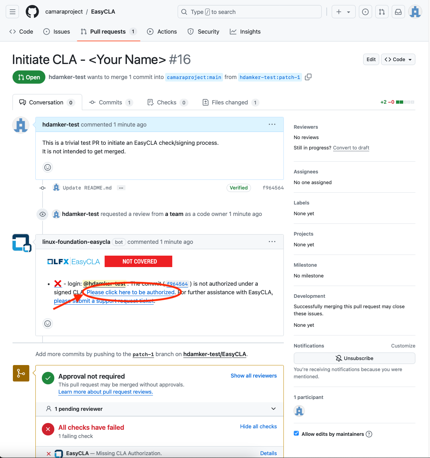Open the Code dropdown button
The width and height of the screenshot is (430, 458).
(398, 59)
